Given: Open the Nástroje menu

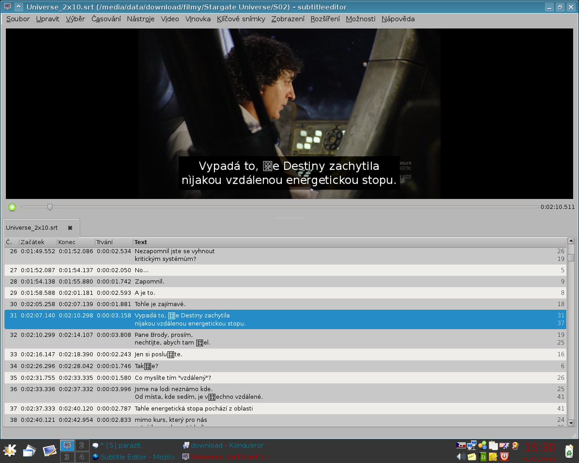Looking at the screenshot, I should (141, 19).
